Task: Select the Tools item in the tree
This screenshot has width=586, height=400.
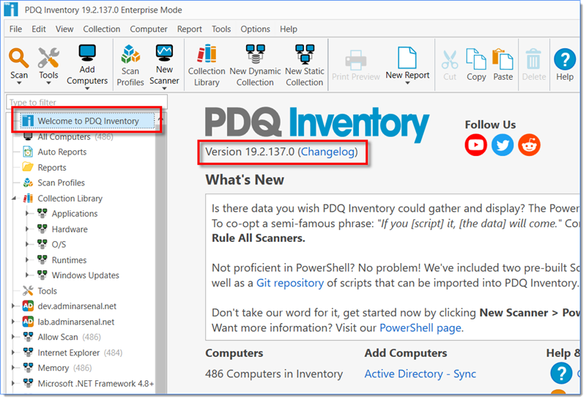Action: pyautogui.click(x=40, y=291)
